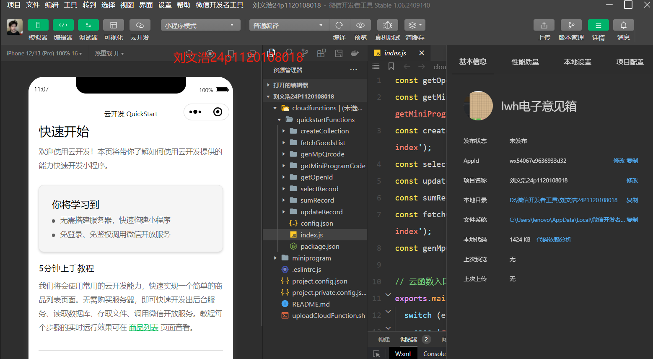Screen dimensions: 653x359
Task: Open the 小程序模式 mode dropdown
Action: (200, 25)
